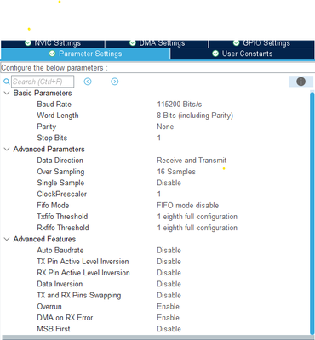
Task: Click the Baud Rate label
Action: [x=54, y=105]
